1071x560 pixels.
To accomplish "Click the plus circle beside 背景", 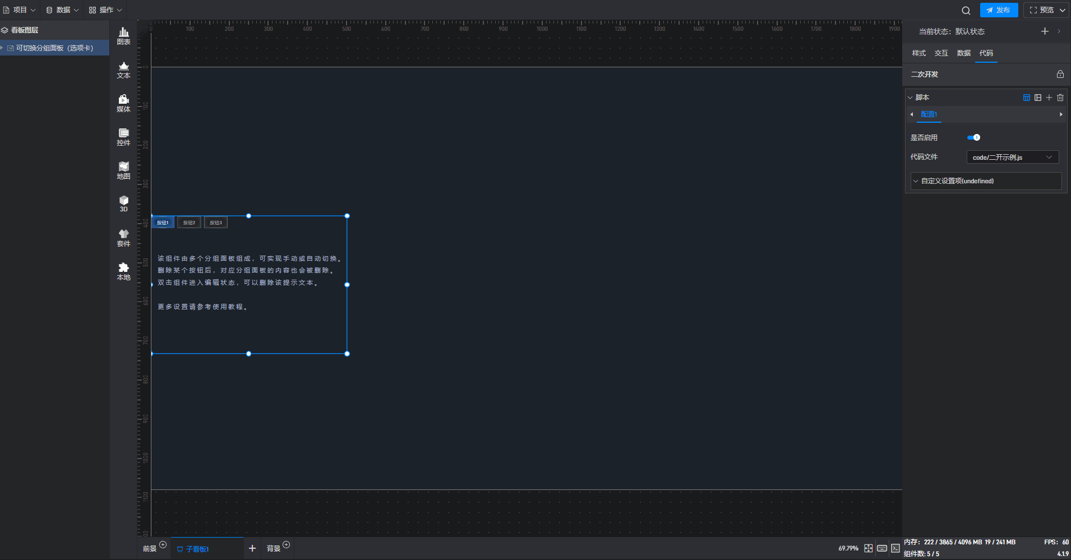I will pyautogui.click(x=286, y=544).
